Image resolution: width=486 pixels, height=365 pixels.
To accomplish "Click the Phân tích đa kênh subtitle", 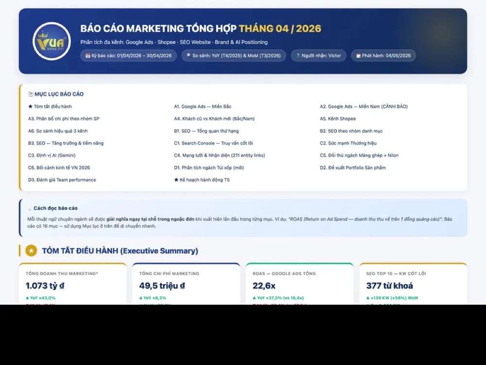I will 174,42.
